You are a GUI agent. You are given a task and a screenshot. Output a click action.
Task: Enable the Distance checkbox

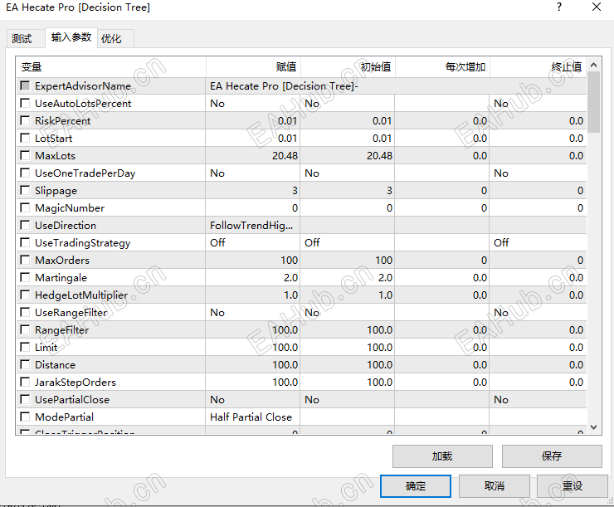click(25, 364)
